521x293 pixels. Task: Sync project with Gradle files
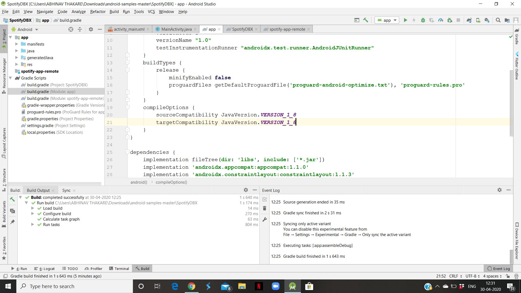point(469,20)
